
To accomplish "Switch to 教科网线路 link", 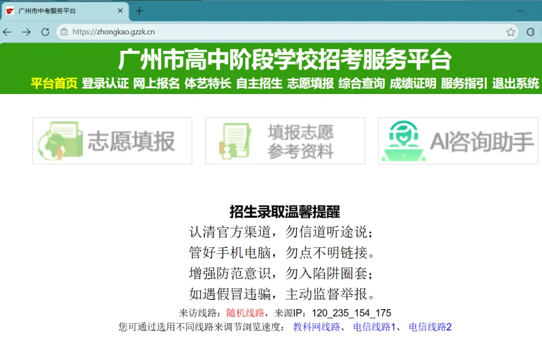I will (316, 327).
